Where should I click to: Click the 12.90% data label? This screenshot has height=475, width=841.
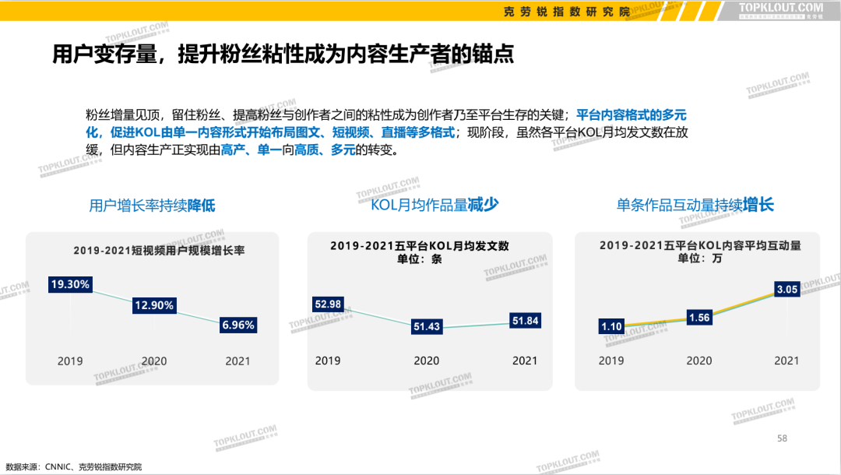pyautogui.click(x=154, y=305)
